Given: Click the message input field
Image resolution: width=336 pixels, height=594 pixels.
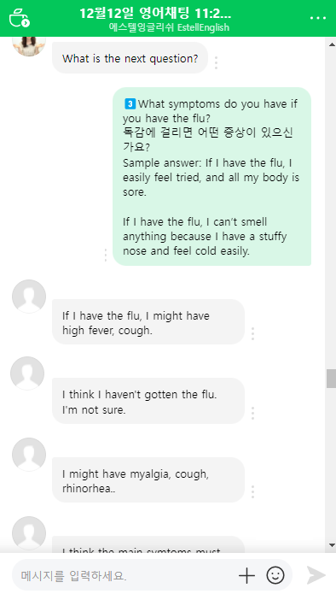Looking at the screenshot, I should point(125,576).
